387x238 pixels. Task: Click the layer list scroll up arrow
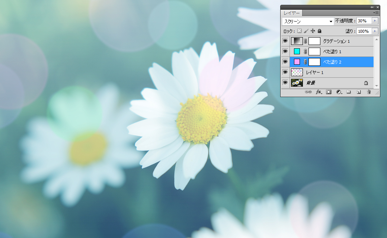(377, 39)
